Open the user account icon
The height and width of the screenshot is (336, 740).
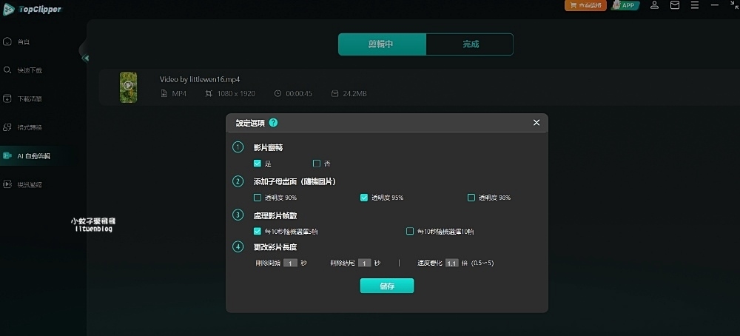coord(654,5)
